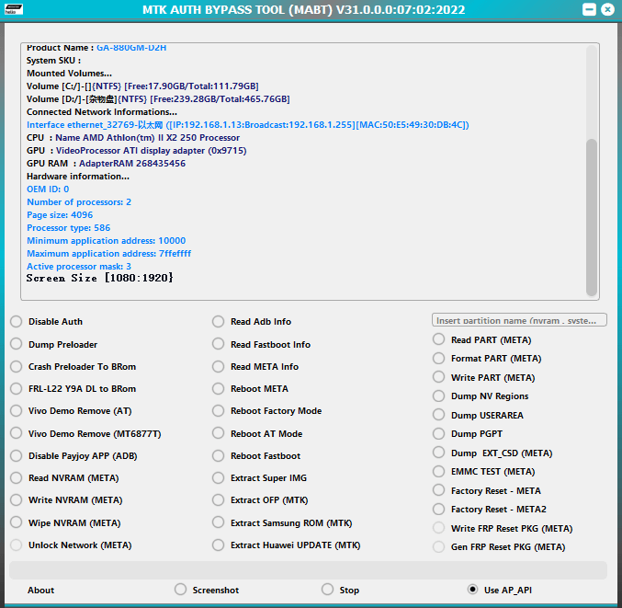Select Vivo Demo Remove (AT)
This screenshot has width=622, height=608.
(17, 411)
